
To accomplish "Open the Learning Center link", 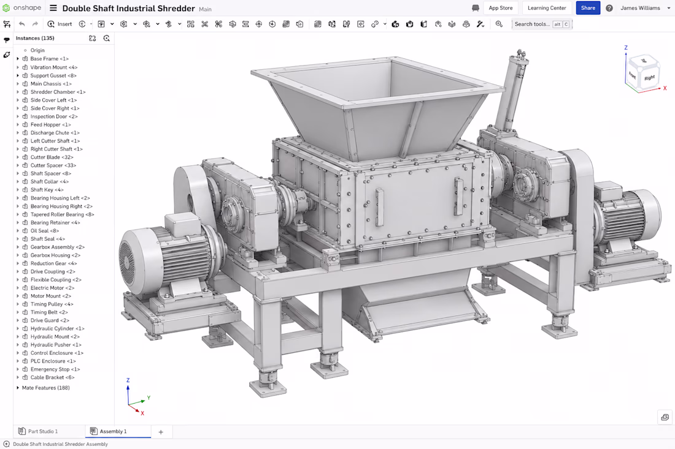I will coord(547,8).
